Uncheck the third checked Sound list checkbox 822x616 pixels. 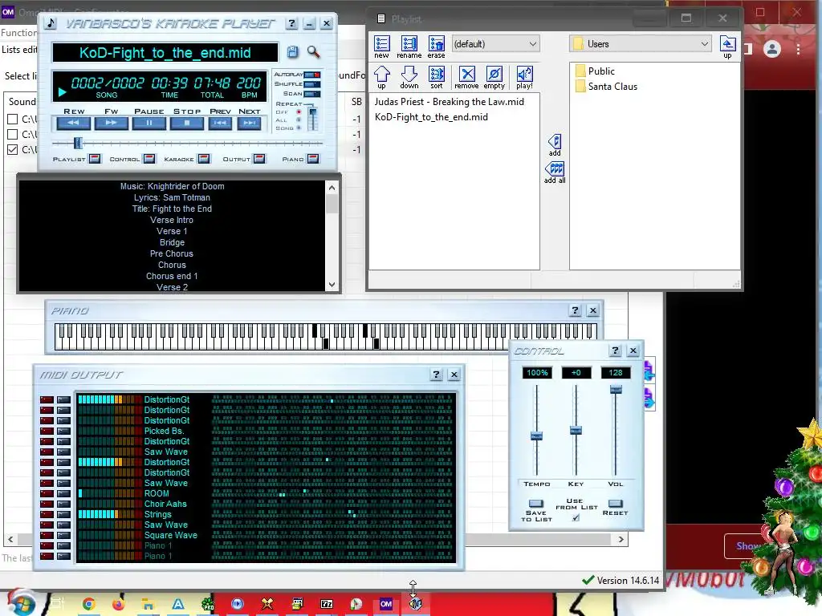pos(13,149)
